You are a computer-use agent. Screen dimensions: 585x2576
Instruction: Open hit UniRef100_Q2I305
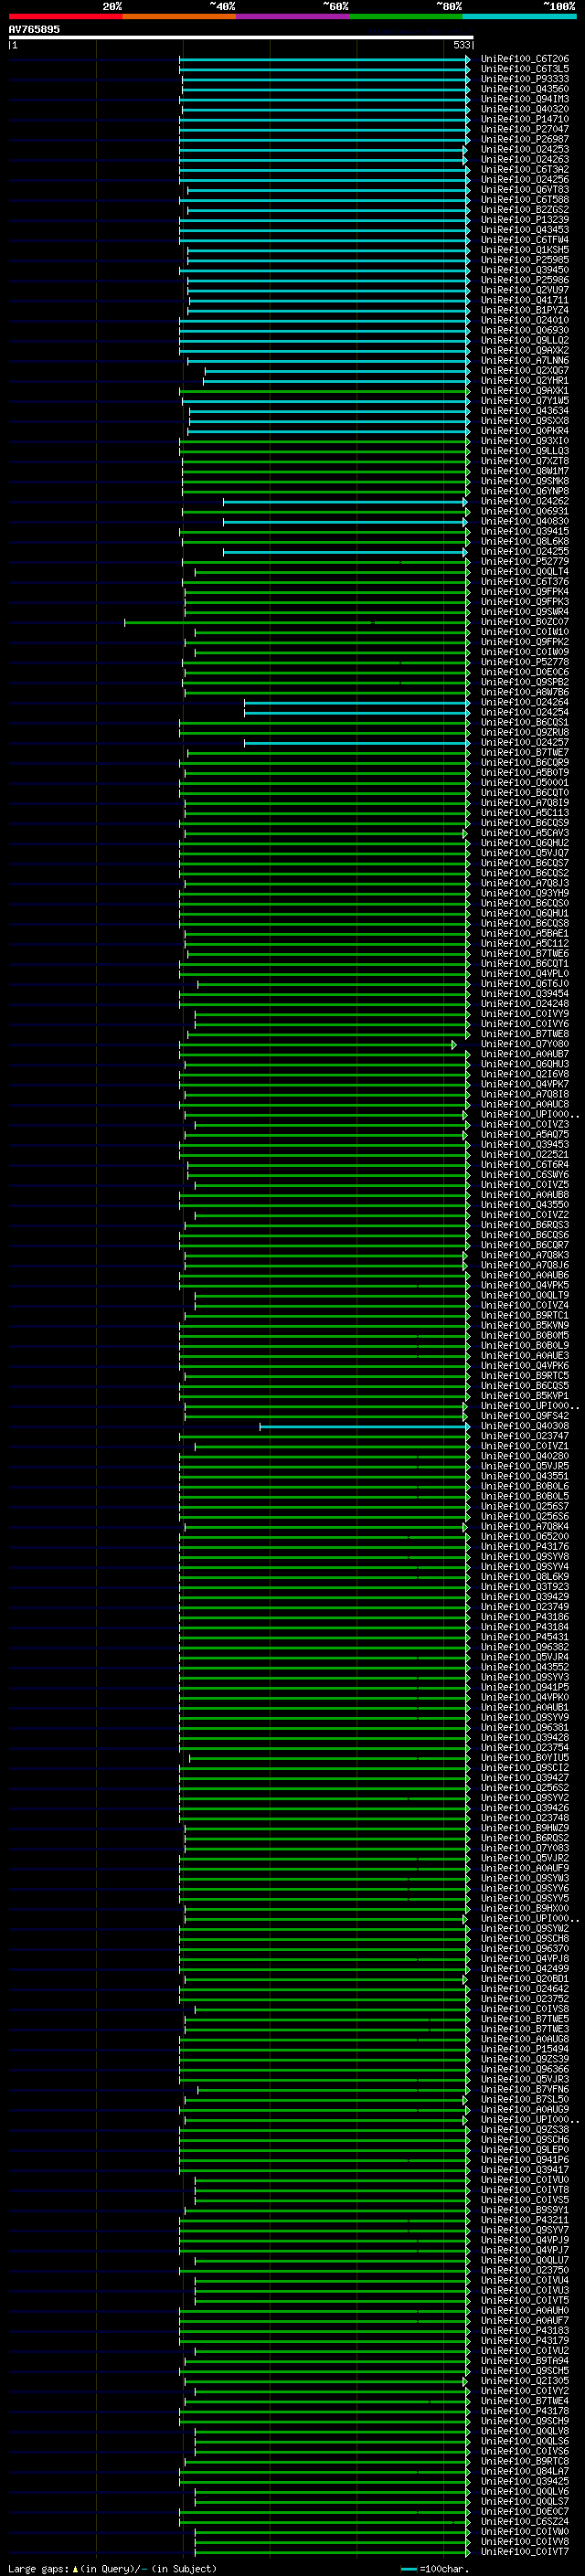(x=525, y=2381)
